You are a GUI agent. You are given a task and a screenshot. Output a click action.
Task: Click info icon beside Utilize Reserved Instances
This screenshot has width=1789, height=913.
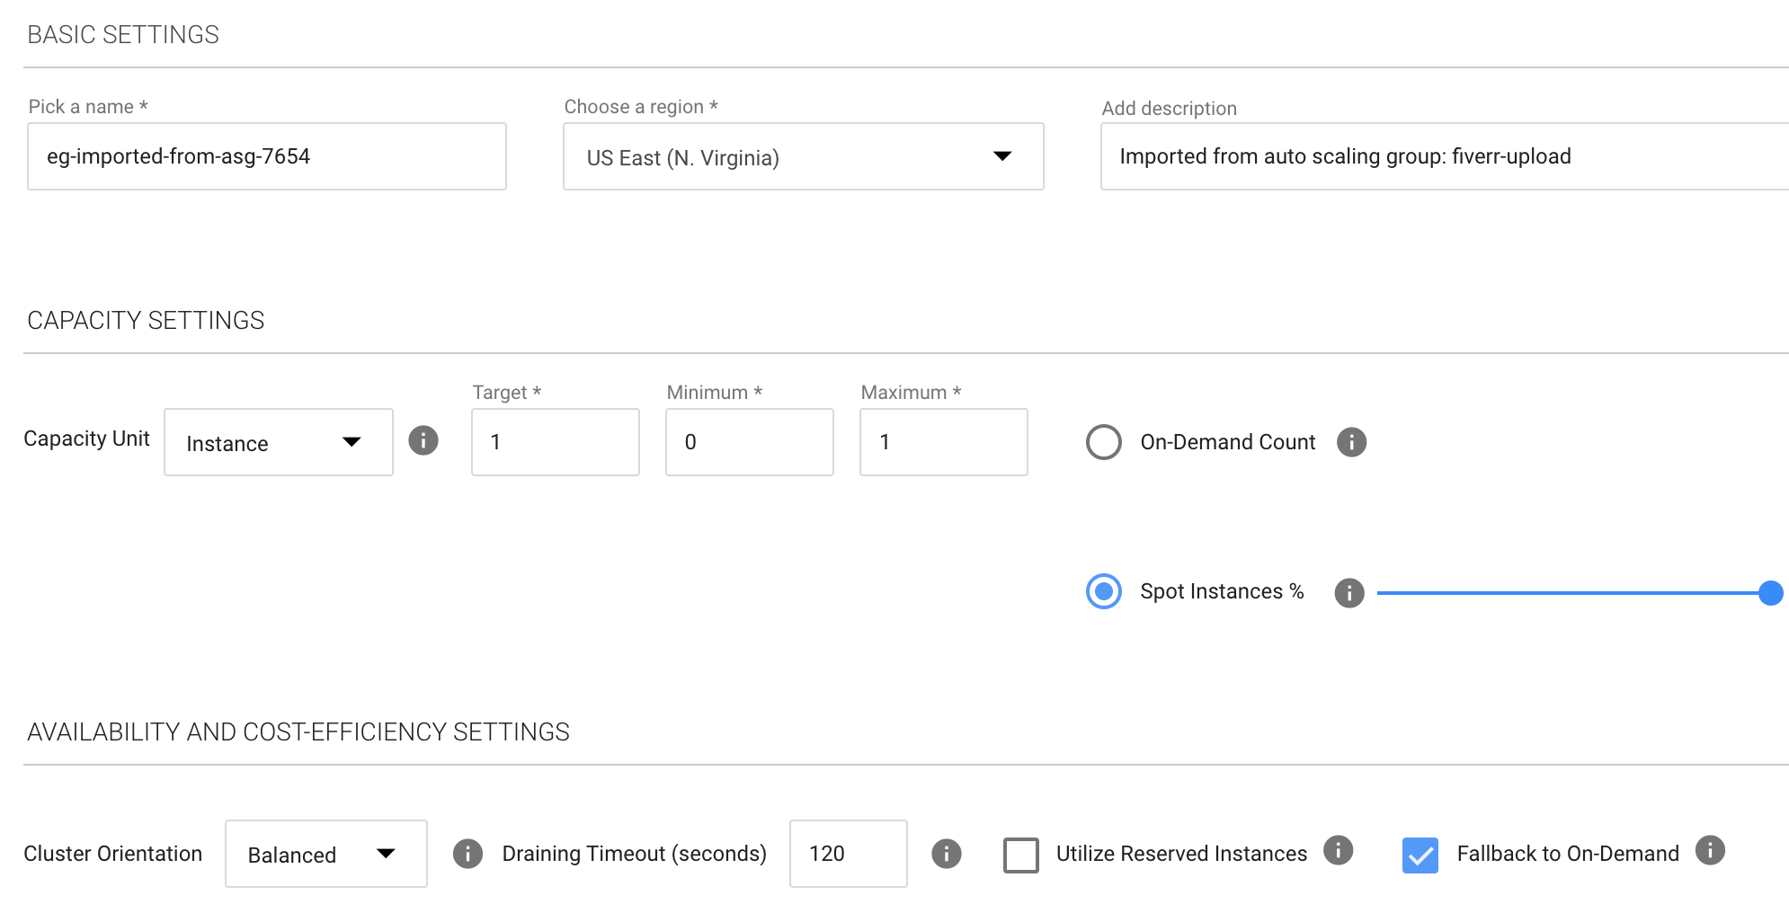[1338, 850]
